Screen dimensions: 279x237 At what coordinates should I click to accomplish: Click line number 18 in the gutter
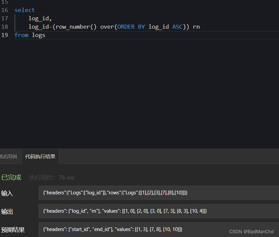coord(5,27)
